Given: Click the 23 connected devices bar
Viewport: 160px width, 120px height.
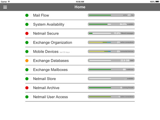Looking at the screenshot, I should pos(111,51).
